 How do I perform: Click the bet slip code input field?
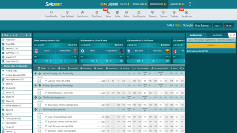tap(211, 40)
